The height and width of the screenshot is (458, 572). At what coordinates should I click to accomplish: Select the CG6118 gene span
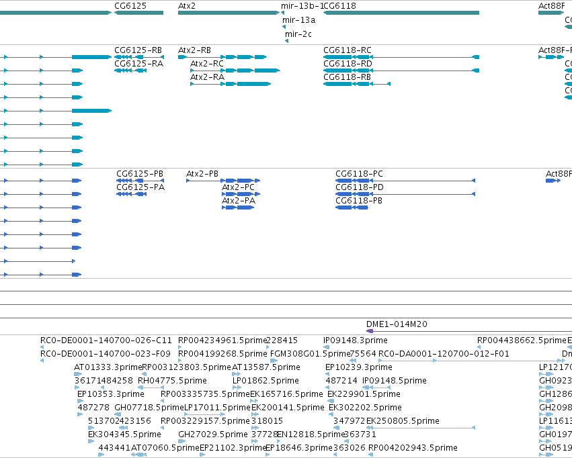[x=401, y=13]
